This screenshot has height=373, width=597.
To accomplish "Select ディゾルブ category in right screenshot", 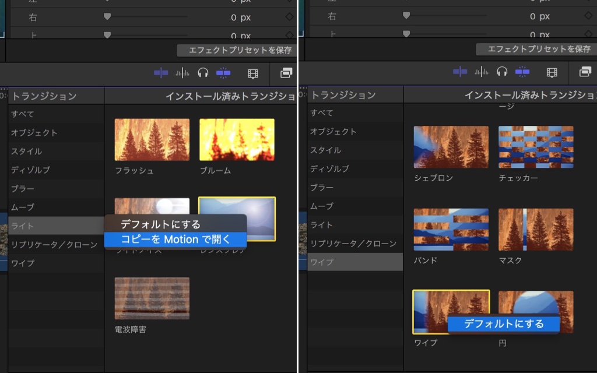I will coord(355,168).
